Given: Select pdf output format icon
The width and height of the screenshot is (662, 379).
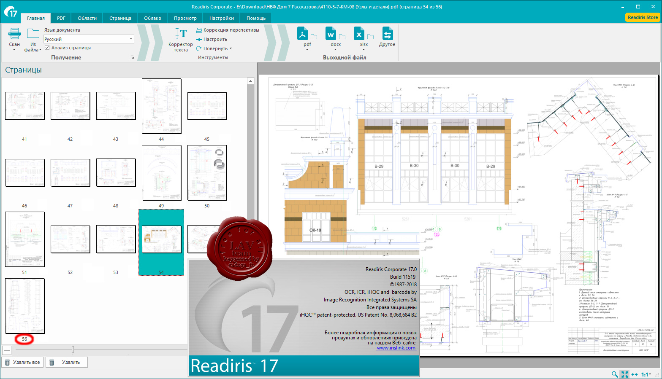Looking at the screenshot, I should [302, 34].
